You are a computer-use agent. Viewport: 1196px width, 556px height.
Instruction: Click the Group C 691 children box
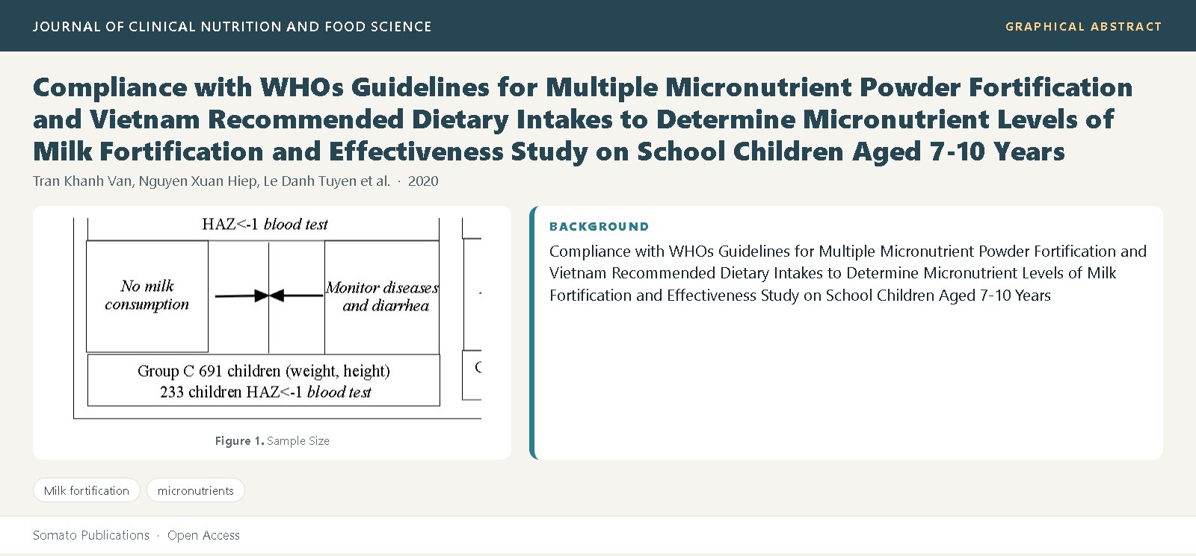coord(264,381)
